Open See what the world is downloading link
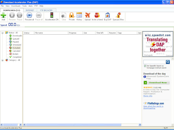 [153, 107]
